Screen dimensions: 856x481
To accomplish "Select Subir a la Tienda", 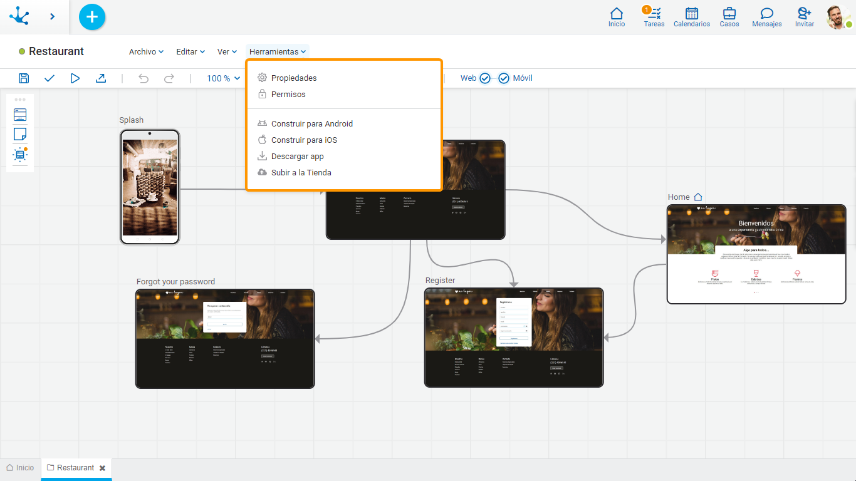I will [x=344, y=173].
